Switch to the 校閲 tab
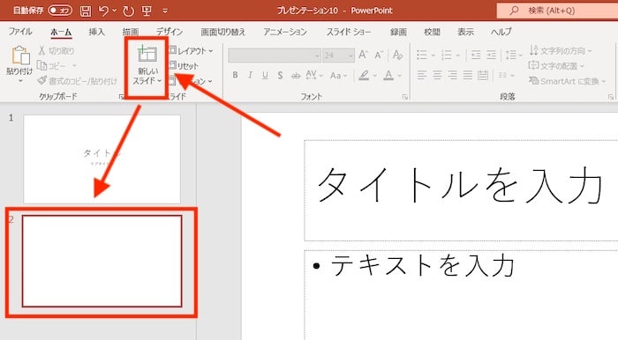Screen dimensions: 618x340 point(432,32)
